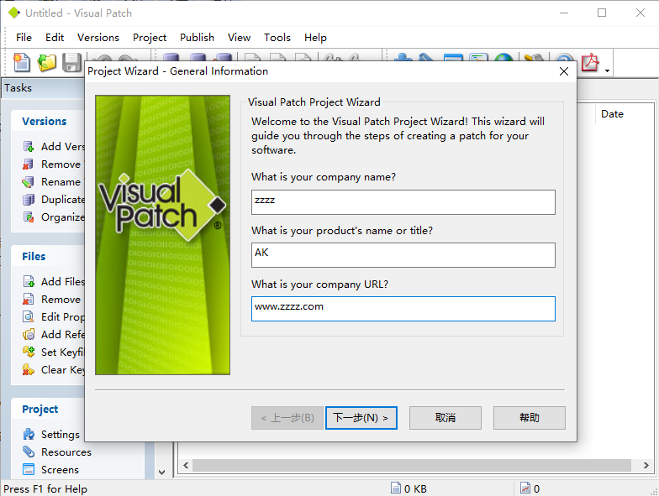
Task: Click the horizontal scrollbar left arrow
Action: [x=186, y=465]
